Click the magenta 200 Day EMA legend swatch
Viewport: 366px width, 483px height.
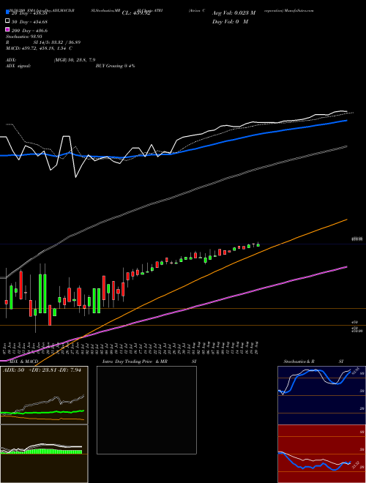click(x=7, y=30)
